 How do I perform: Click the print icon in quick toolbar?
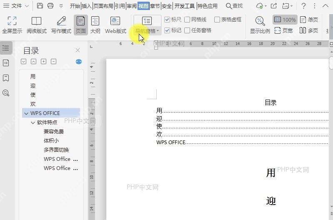[x=50, y=6]
